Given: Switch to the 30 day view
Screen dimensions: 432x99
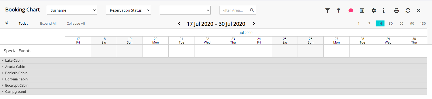Looking at the screenshot, I should click(x=391, y=23).
